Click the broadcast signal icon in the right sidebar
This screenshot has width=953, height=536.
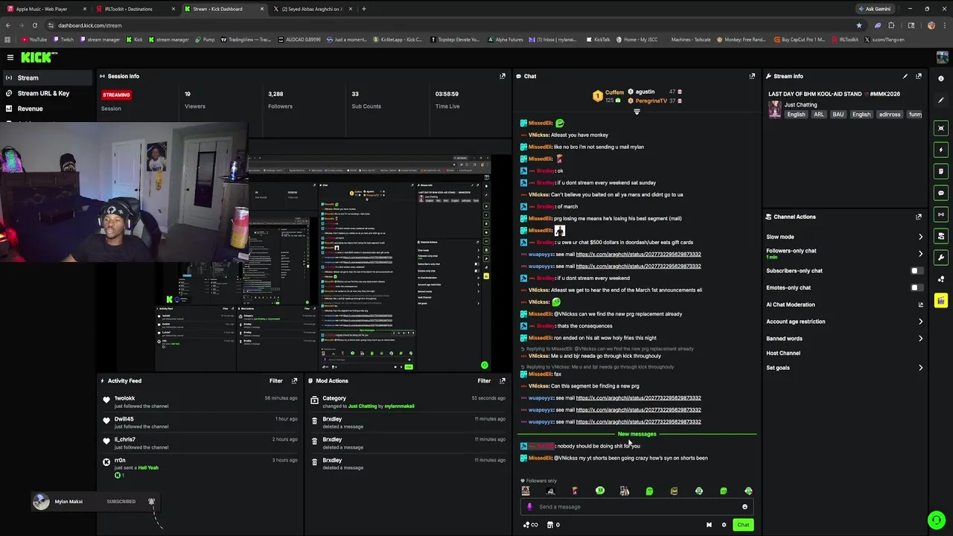(941, 214)
